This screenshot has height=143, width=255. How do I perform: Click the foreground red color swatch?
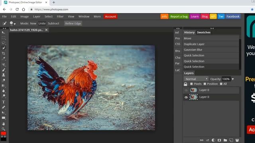coord(4,133)
